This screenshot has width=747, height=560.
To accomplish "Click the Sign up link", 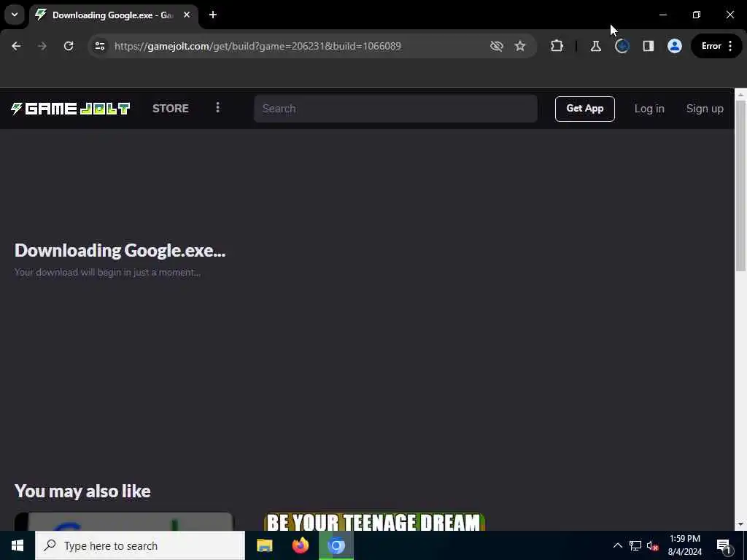I will (705, 109).
